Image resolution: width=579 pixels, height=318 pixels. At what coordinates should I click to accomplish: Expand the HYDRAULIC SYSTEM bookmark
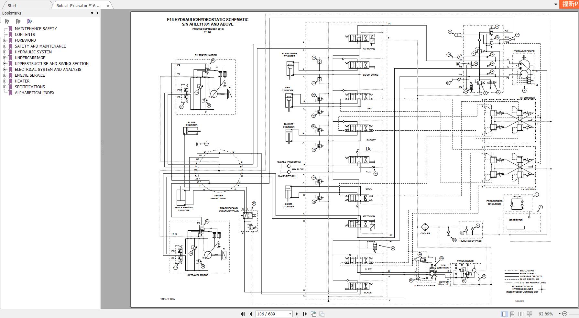[5, 52]
